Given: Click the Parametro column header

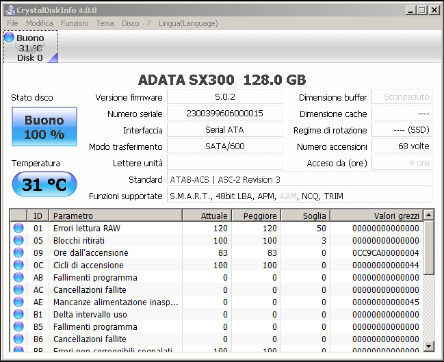Looking at the screenshot, I should [116, 216].
